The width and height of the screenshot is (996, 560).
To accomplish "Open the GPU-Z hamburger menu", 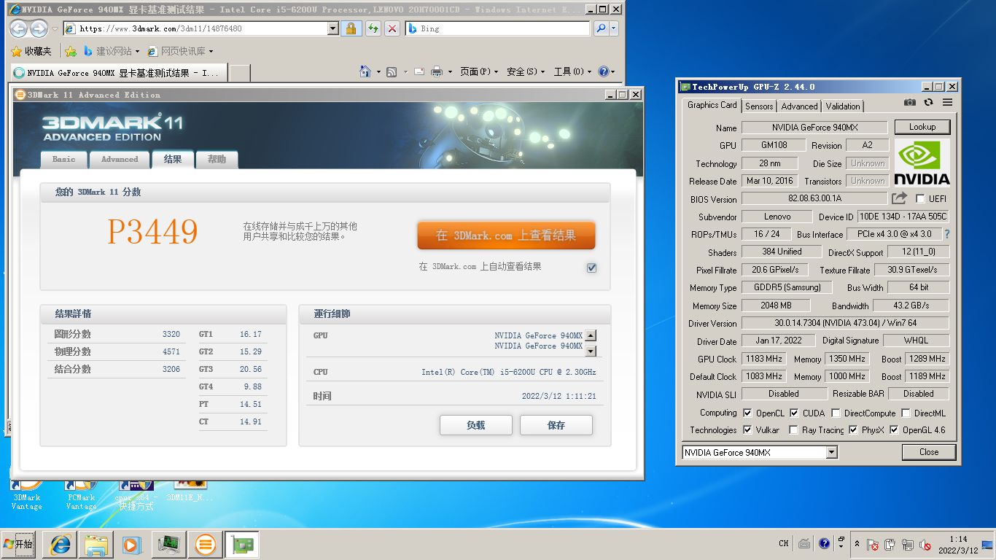I will point(947,103).
